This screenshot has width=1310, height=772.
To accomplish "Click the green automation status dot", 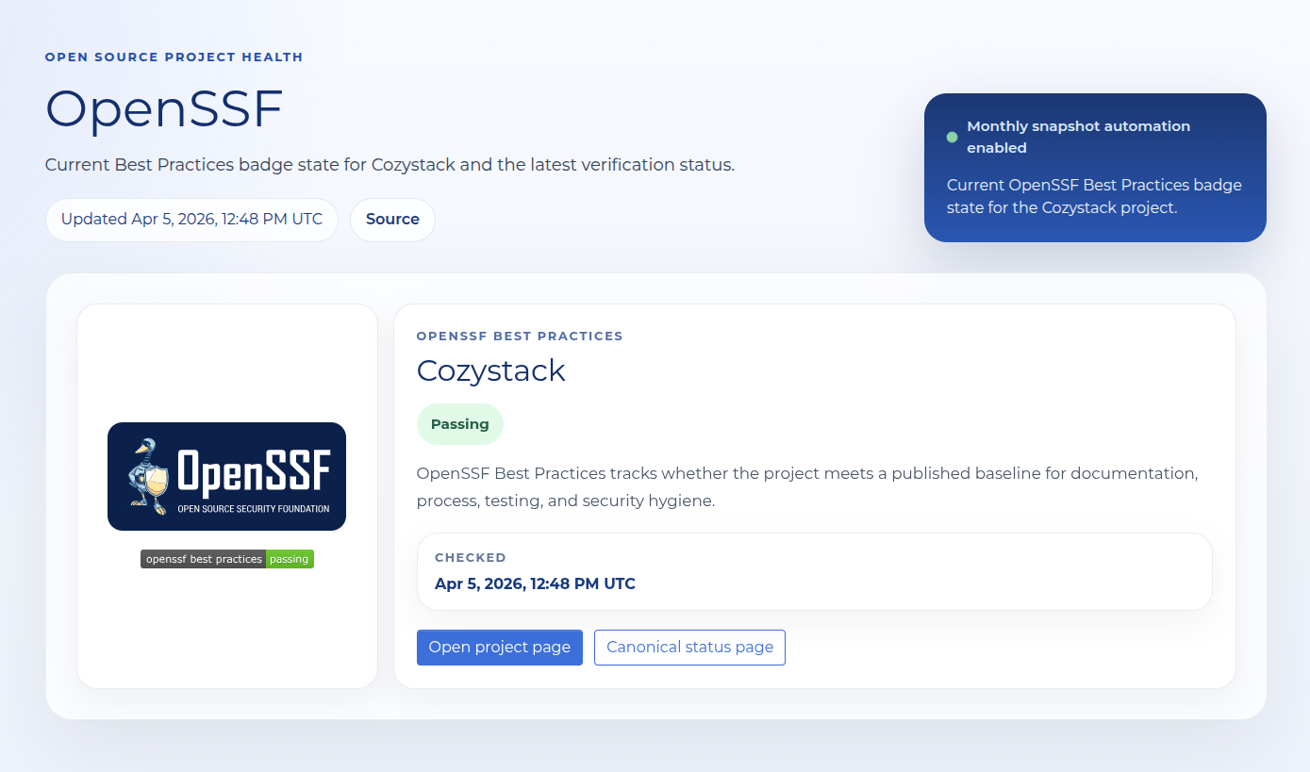I will click(x=952, y=136).
